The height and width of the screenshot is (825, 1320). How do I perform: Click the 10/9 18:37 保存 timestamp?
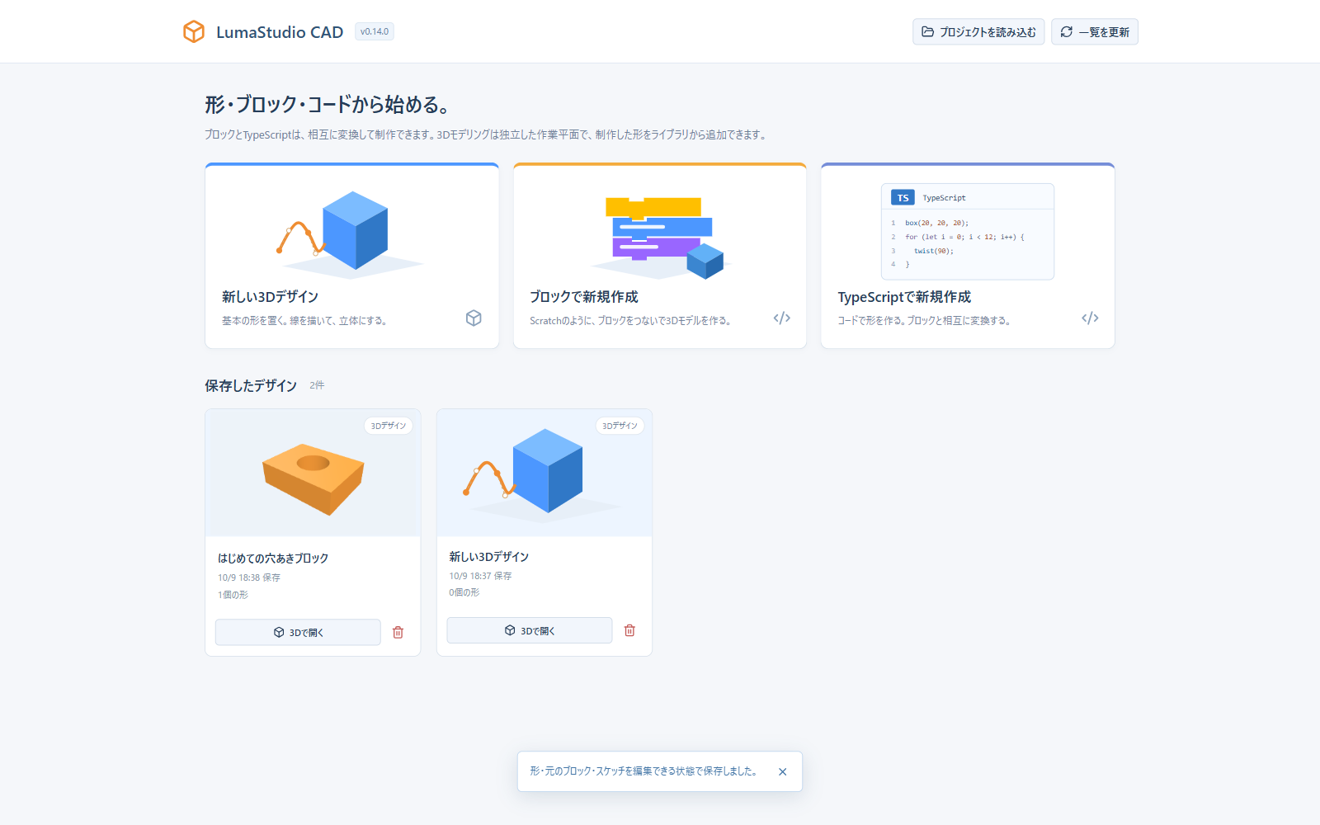click(480, 576)
